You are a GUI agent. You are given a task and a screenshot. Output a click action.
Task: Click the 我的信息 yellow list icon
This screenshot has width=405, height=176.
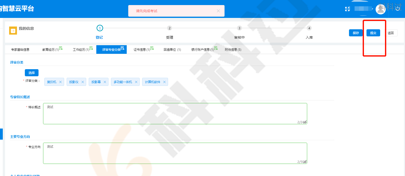(x=13, y=31)
